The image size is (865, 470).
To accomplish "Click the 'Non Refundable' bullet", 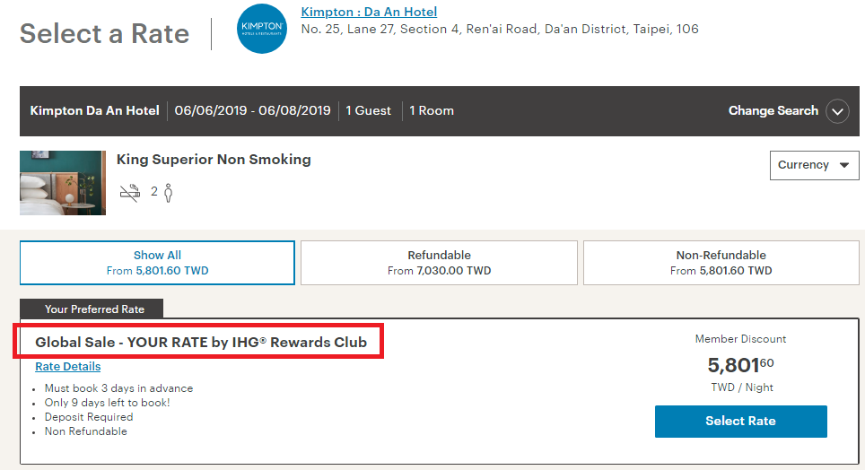I will (85, 431).
